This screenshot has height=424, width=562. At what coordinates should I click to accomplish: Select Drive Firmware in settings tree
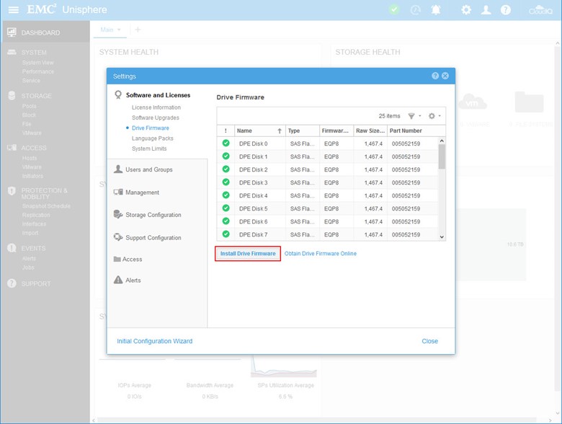(150, 128)
